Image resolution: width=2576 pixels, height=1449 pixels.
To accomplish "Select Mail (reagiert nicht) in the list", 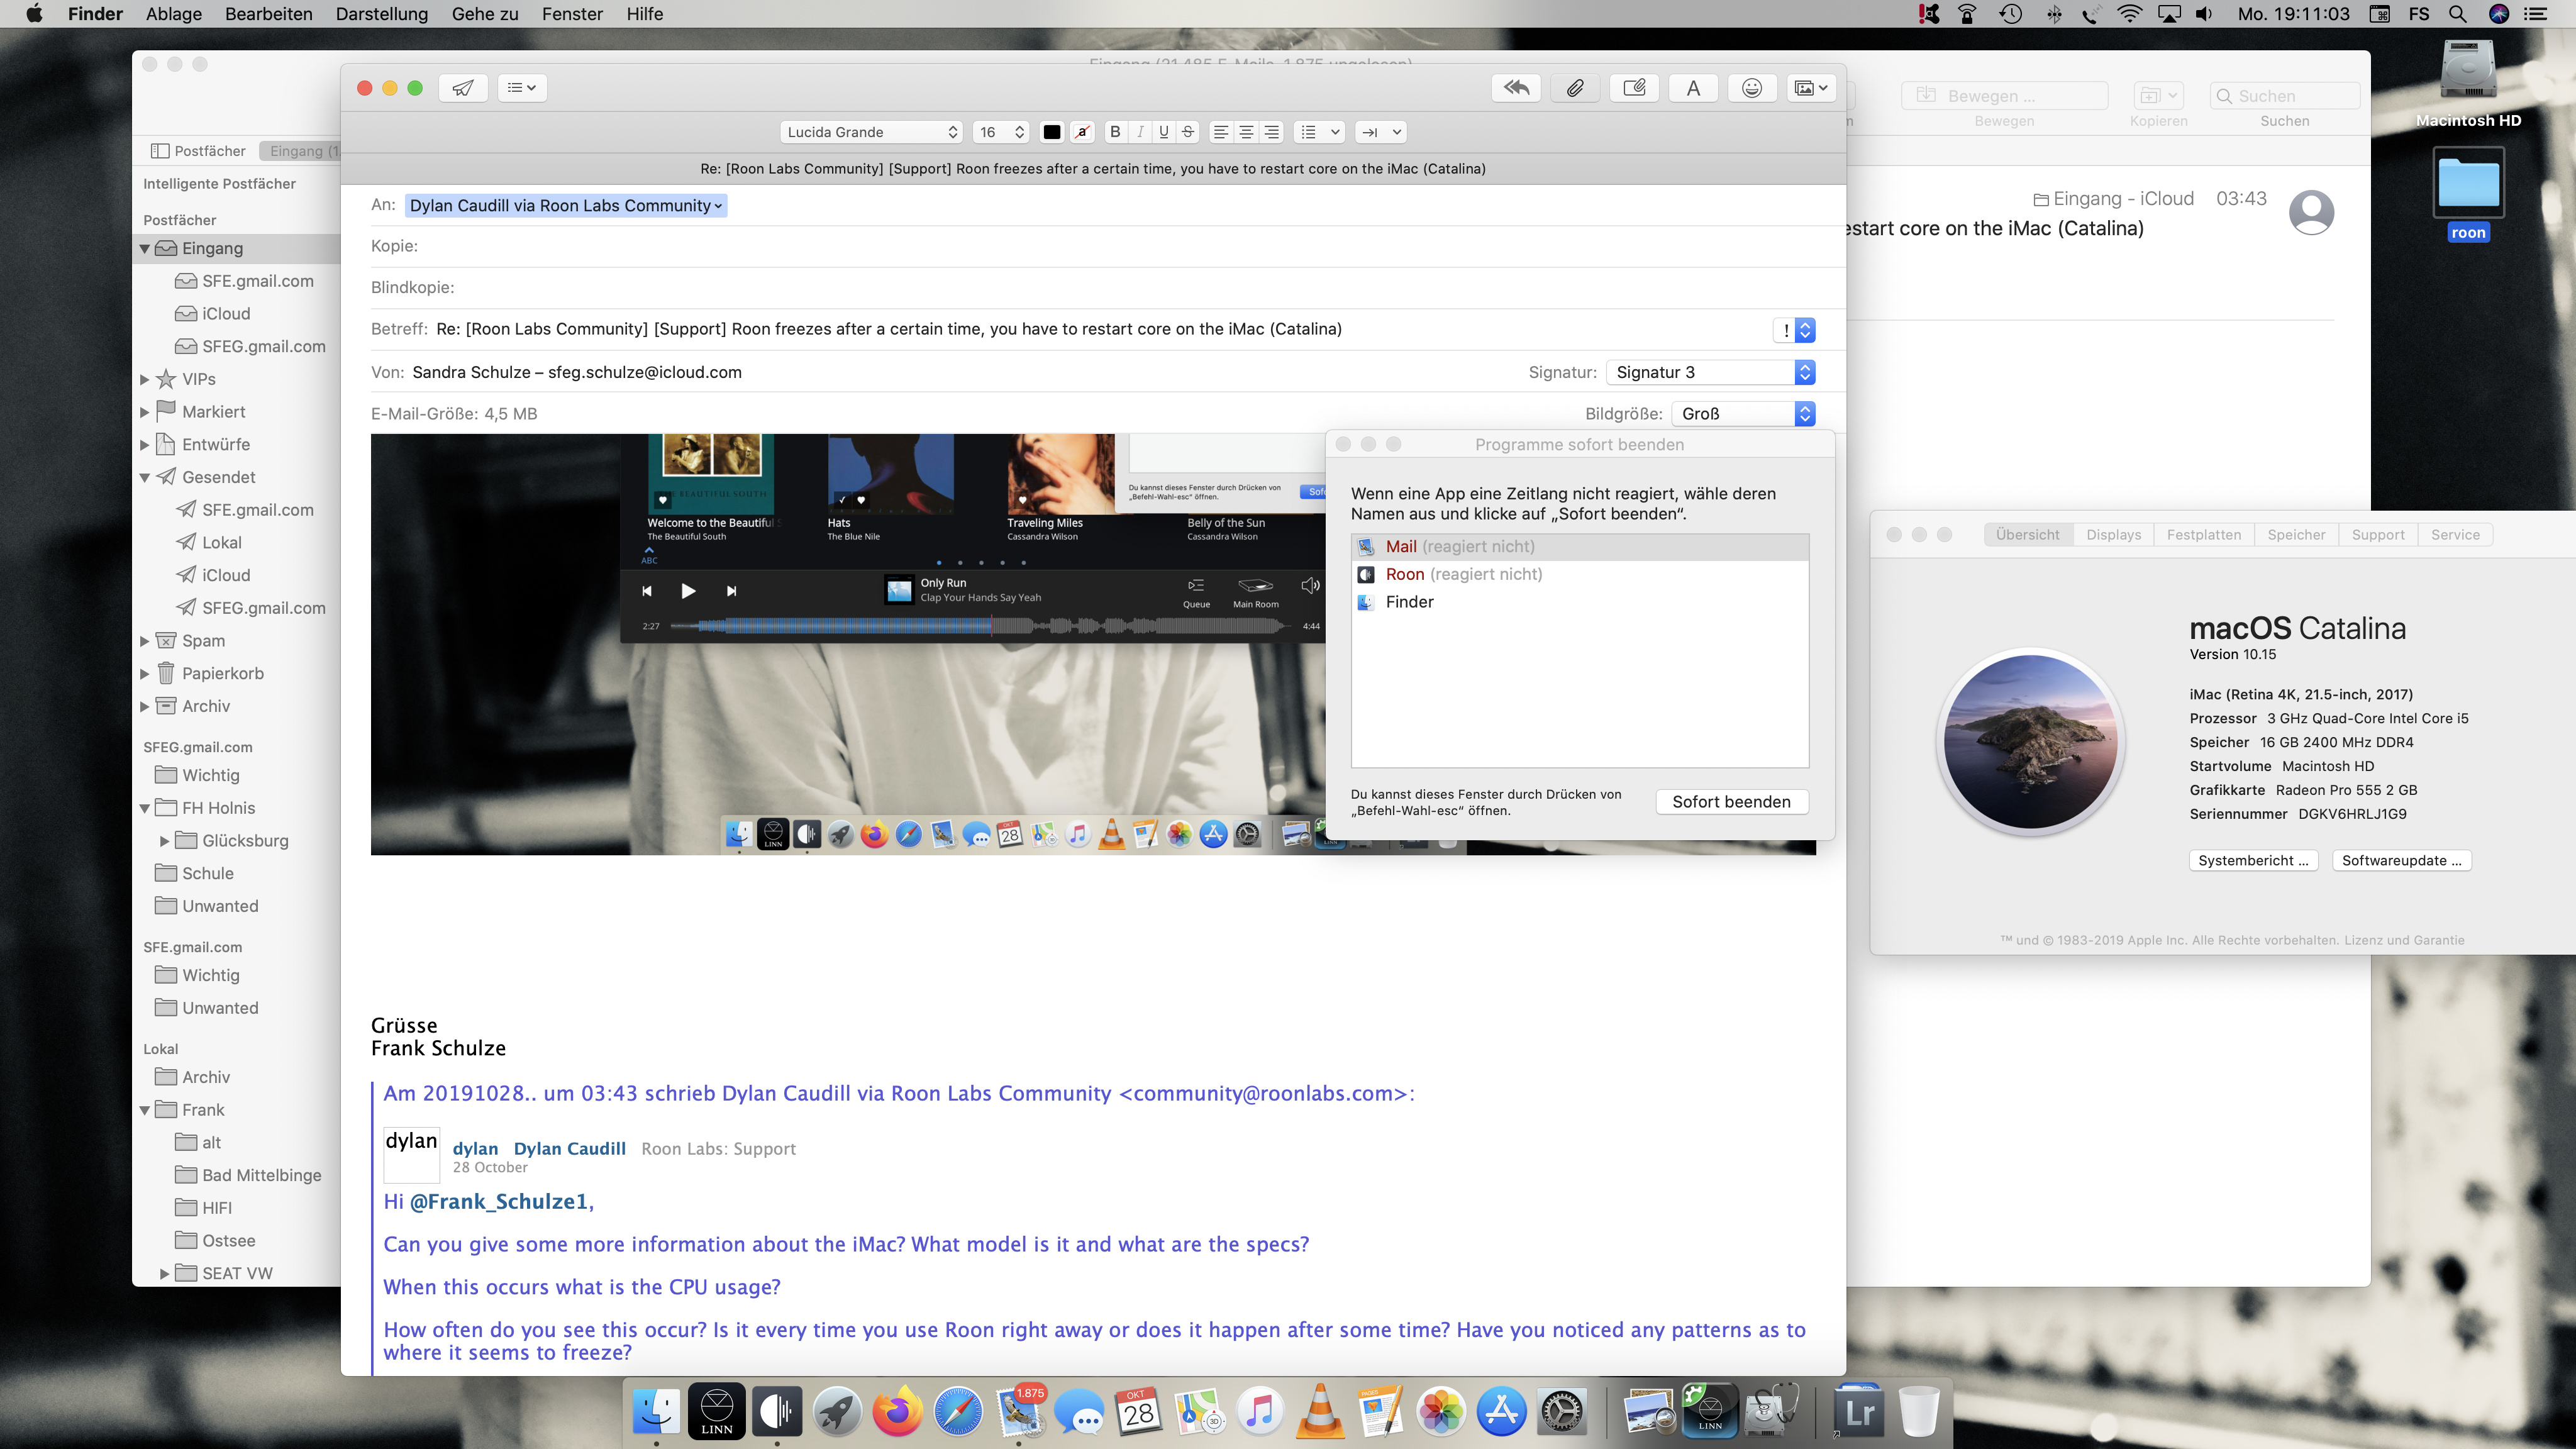I will [x=1579, y=547].
